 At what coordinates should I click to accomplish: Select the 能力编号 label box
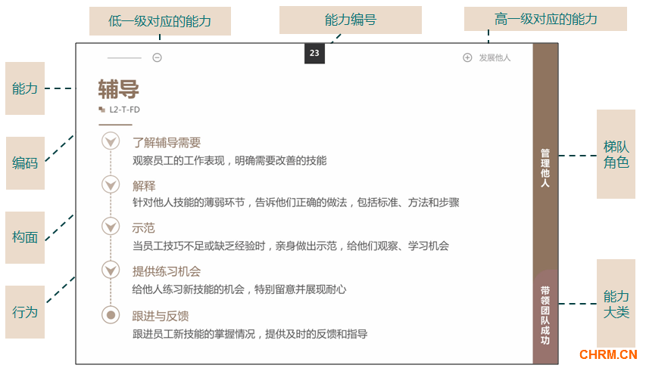click(351, 20)
